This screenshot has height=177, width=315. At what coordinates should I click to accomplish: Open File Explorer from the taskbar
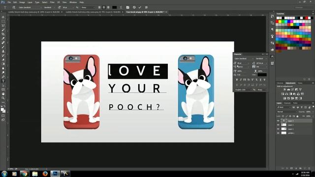[35, 174]
